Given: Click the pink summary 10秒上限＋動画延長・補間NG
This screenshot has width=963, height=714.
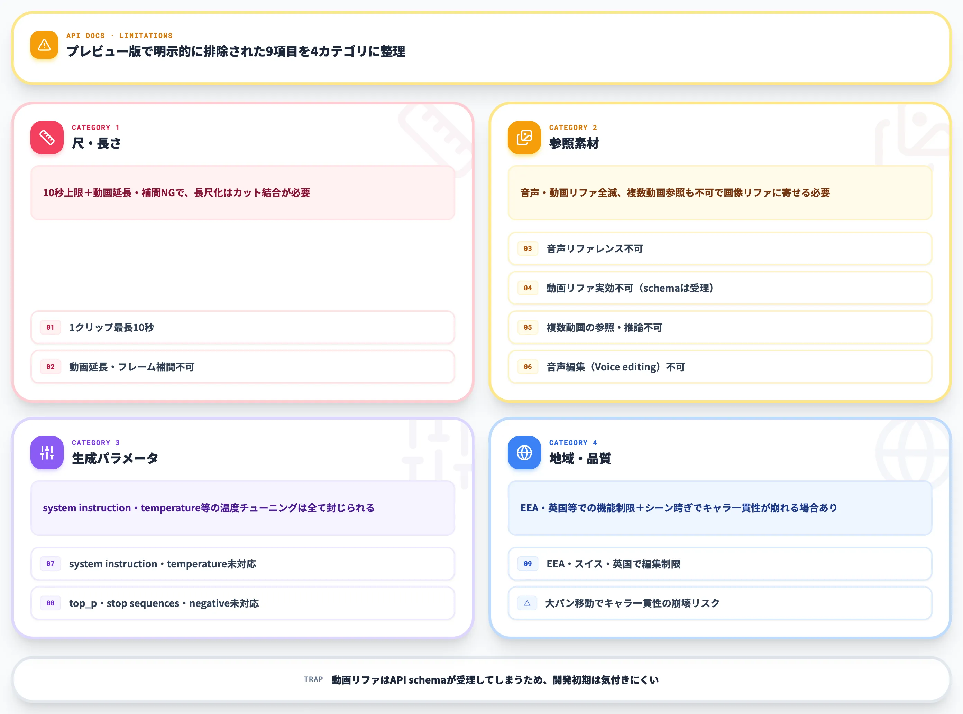Looking at the screenshot, I should 243,193.
